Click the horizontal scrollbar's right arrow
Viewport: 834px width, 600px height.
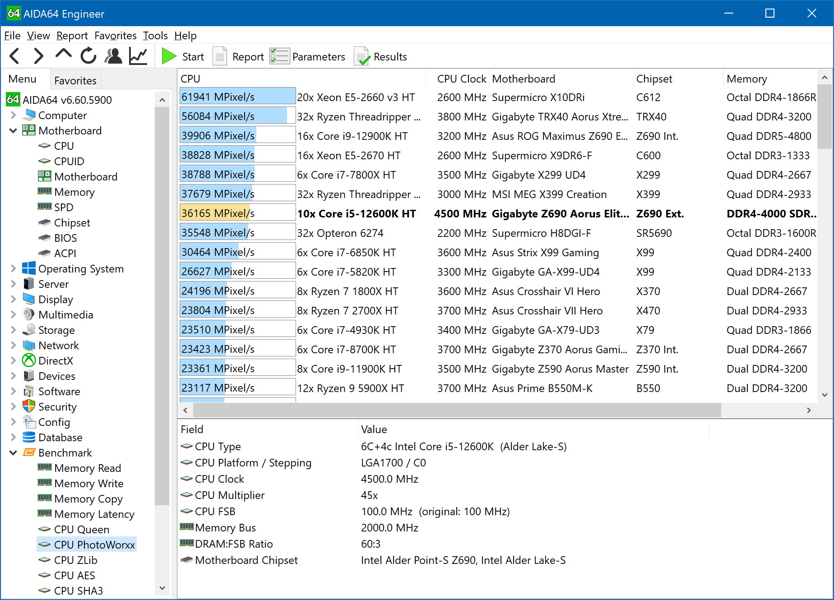coord(808,410)
